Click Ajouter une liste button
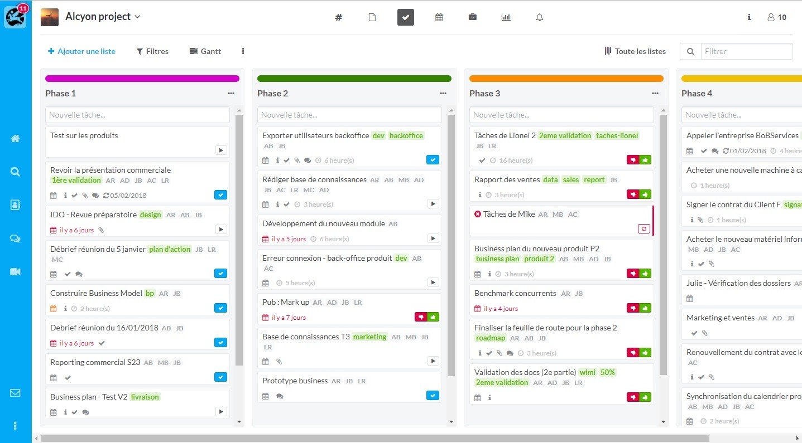802x443 pixels. point(81,51)
